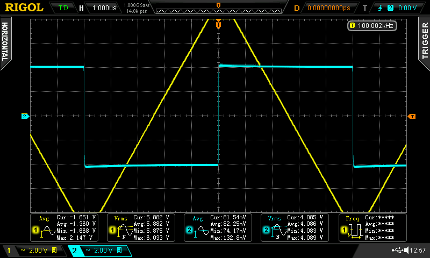
Task: Click the rising edge trigger slope icon
Action: (x=380, y=8)
